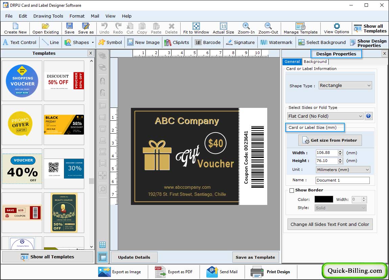Add a Watermark
The height and width of the screenshot is (280, 389).
pyautogui.click(x=276, y=42)
